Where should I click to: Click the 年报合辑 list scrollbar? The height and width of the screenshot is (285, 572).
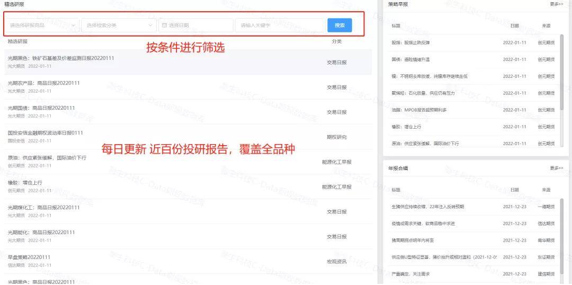point(562,237)
